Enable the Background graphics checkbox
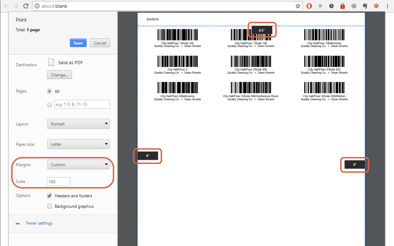Screen dimensions: 394x246 tap(50, 206)
